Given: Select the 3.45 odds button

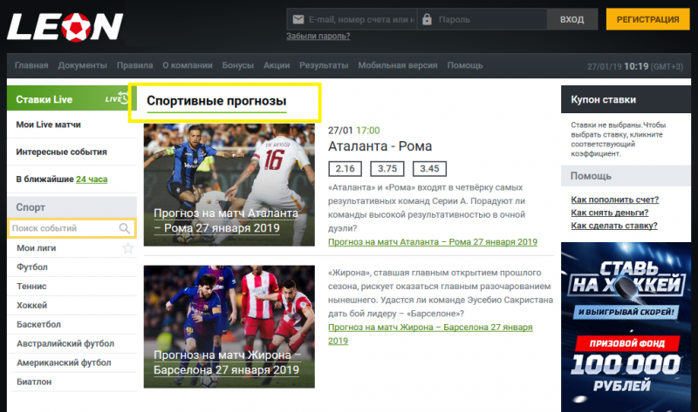Looking at the screenshot, I should [429, 169].
